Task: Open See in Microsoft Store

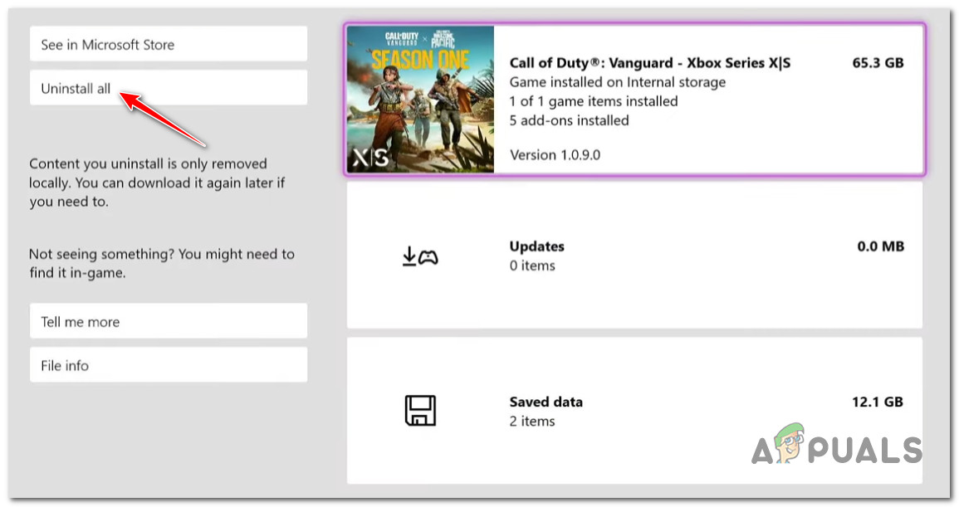Action: (x=169, y=44)
